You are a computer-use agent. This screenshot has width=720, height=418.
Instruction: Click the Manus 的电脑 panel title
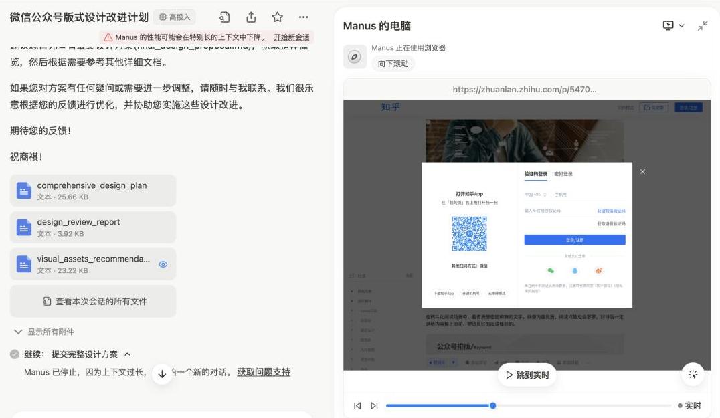coord(377,26)
